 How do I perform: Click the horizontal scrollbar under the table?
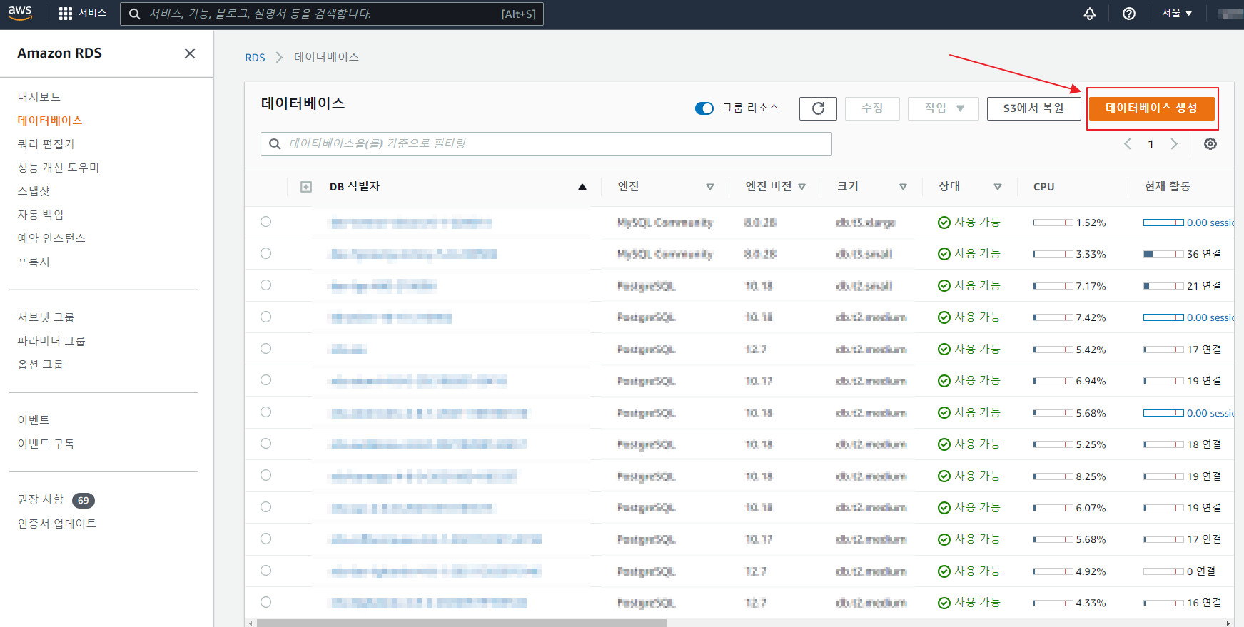point(462,623)
